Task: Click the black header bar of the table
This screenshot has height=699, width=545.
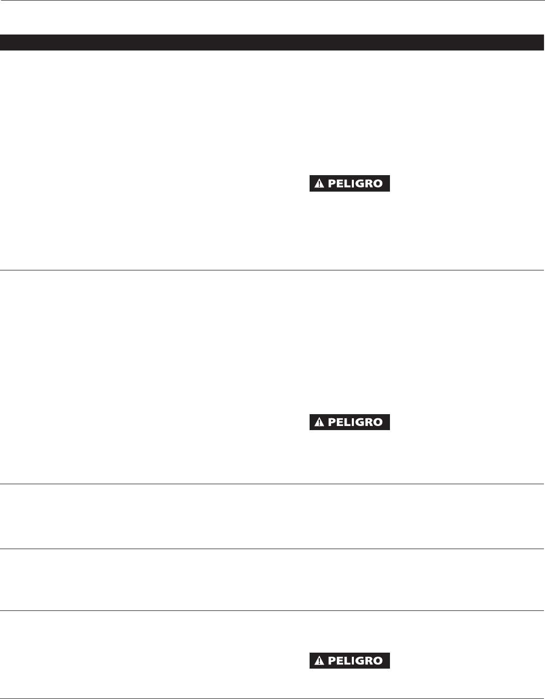Action: 272,42
